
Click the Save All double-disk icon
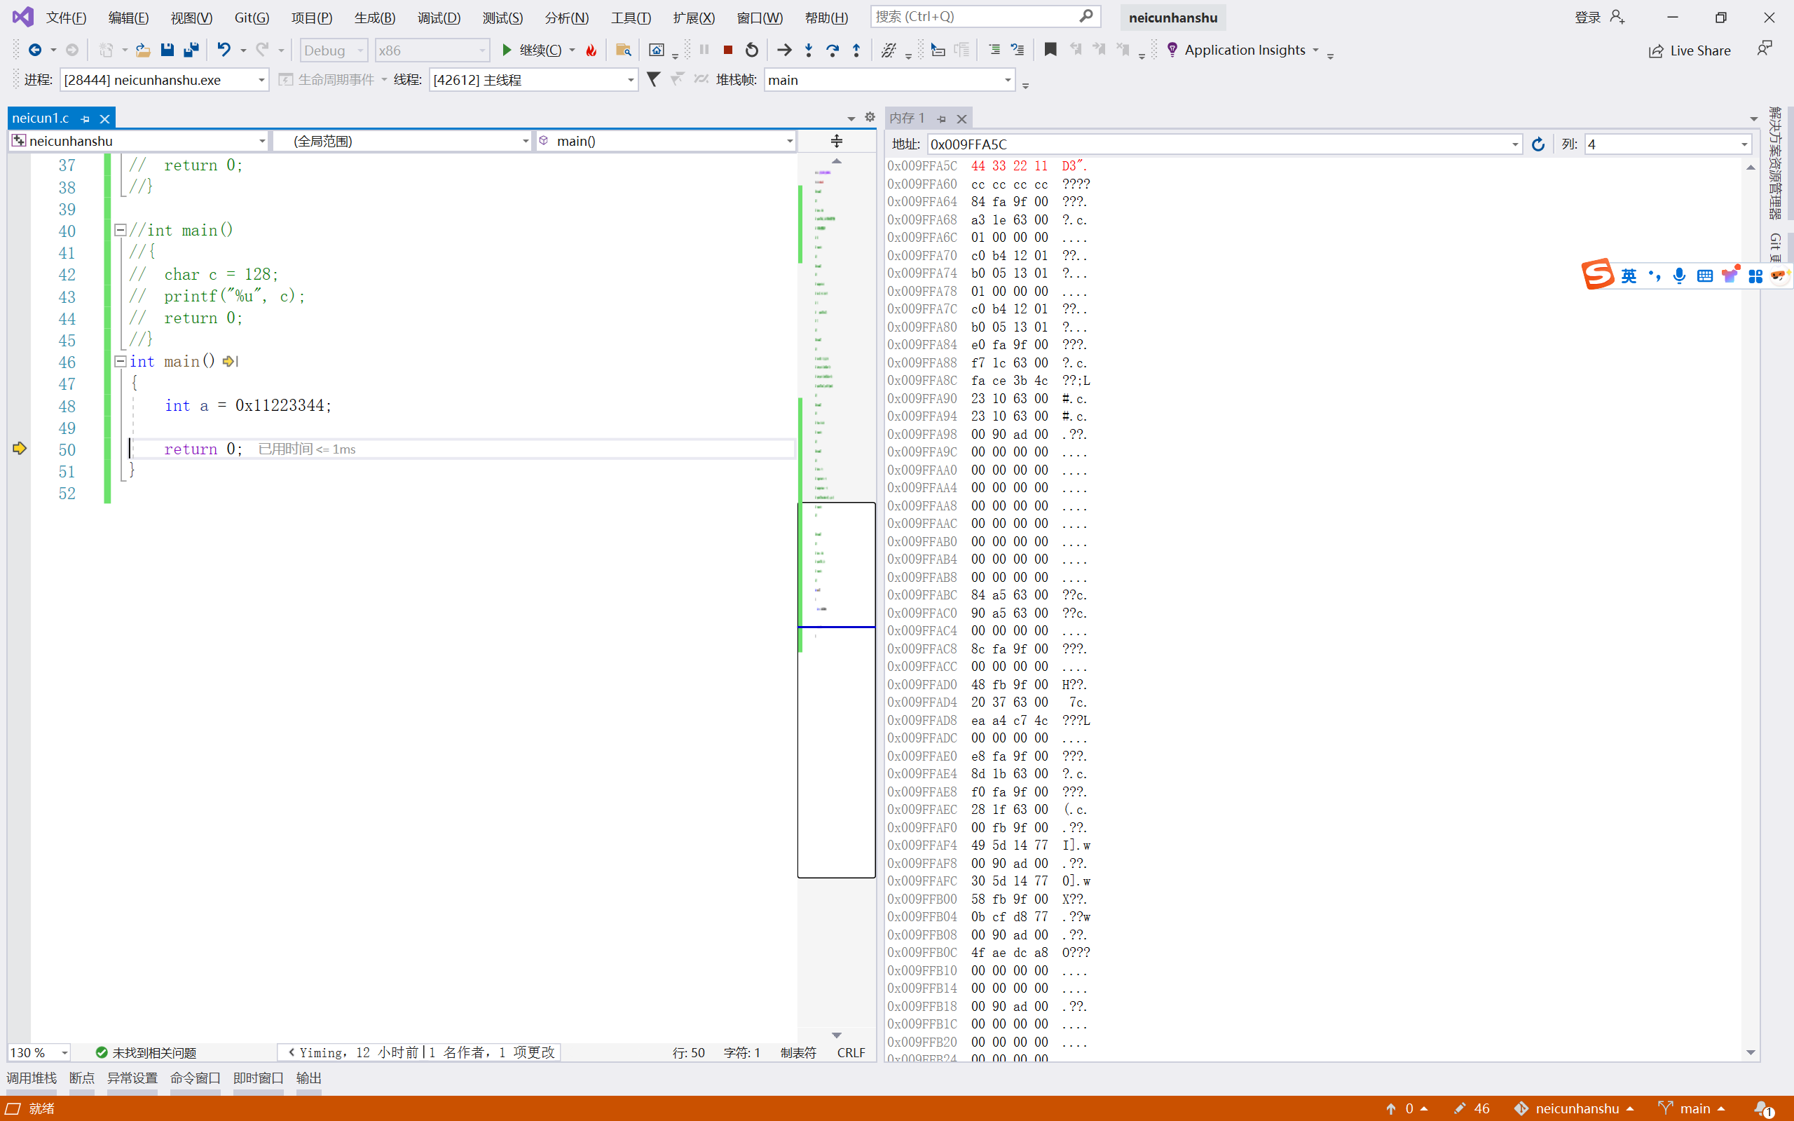coord(191,50)
